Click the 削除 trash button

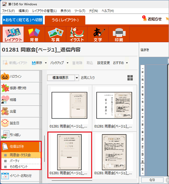click(x=77, y=63)
